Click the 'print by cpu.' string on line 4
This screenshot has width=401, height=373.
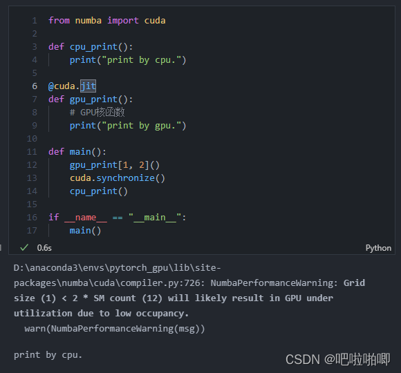pos(141,60)
